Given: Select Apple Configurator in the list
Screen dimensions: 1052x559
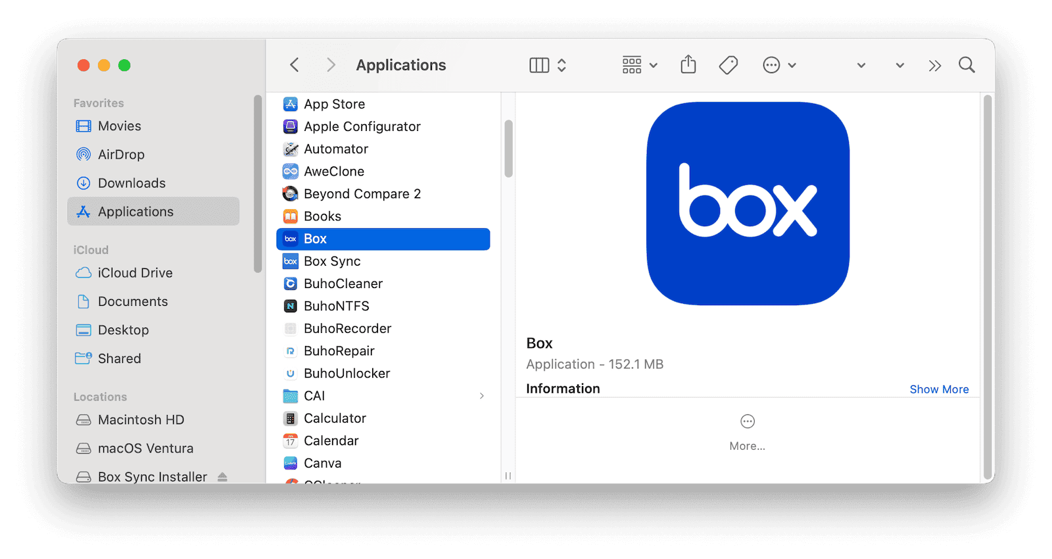Looking at the screenshot, I should pyautogui.click(x=383, y=126).
